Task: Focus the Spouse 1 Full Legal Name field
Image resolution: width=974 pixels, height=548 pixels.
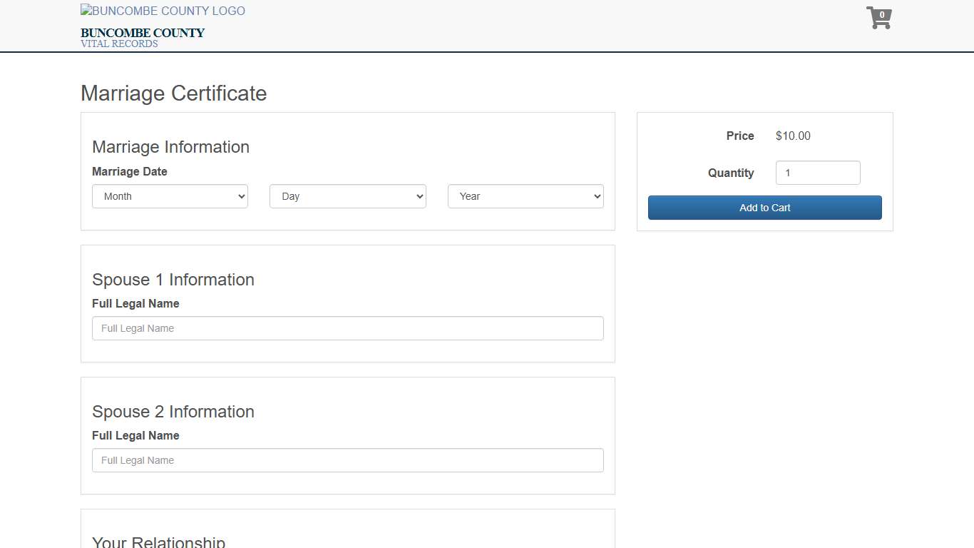Action: [347, 328]
